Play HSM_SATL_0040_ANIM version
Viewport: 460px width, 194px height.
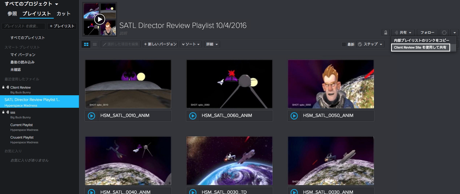pos(92,192)
